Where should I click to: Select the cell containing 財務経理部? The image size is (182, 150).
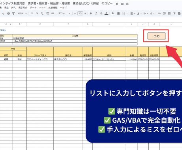point(75,38)
